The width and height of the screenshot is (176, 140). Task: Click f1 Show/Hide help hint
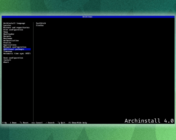(x=78, y=123)
